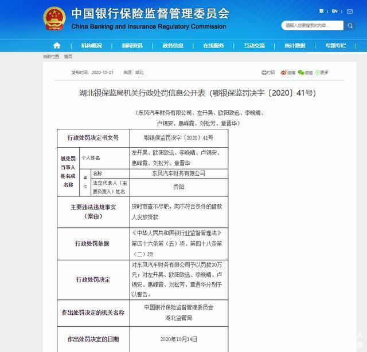Screen dimensions: 367x352
Task: Click header 主要违法违规事实（案由）
Action: coord(93,212)
